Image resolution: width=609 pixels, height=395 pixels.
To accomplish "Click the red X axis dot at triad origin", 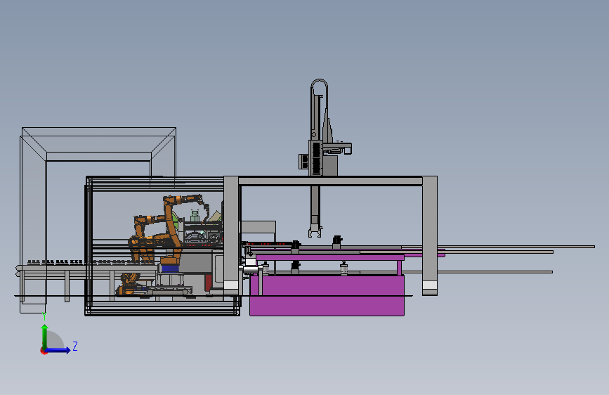I will click(x=44, y=351).
